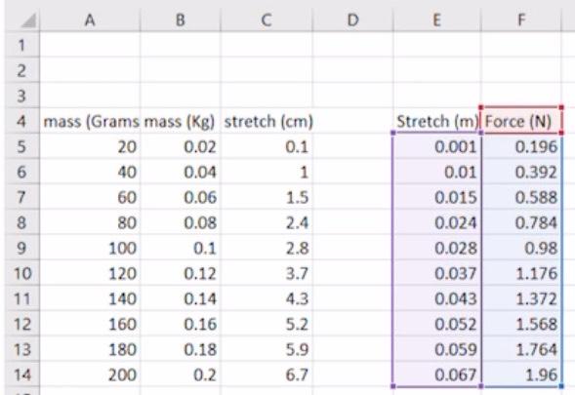This screenshot has width=575, height=395.
Task: Click the 'Stretch (m)' header cell
Action: [436, 121]
